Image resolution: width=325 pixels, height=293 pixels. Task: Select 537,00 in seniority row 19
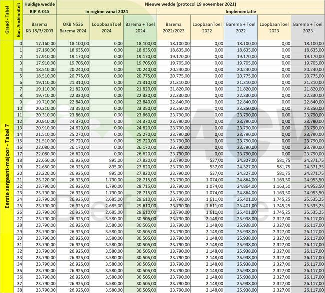(x=207, y=167)
